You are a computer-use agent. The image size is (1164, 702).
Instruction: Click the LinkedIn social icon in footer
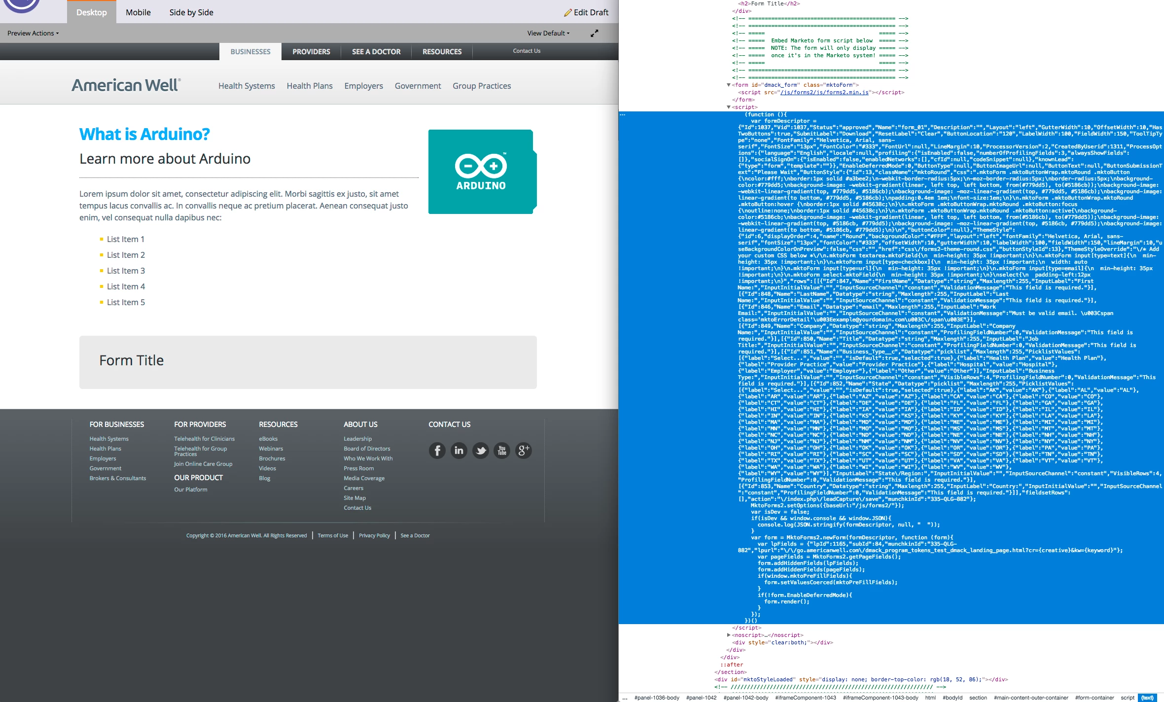459,451
